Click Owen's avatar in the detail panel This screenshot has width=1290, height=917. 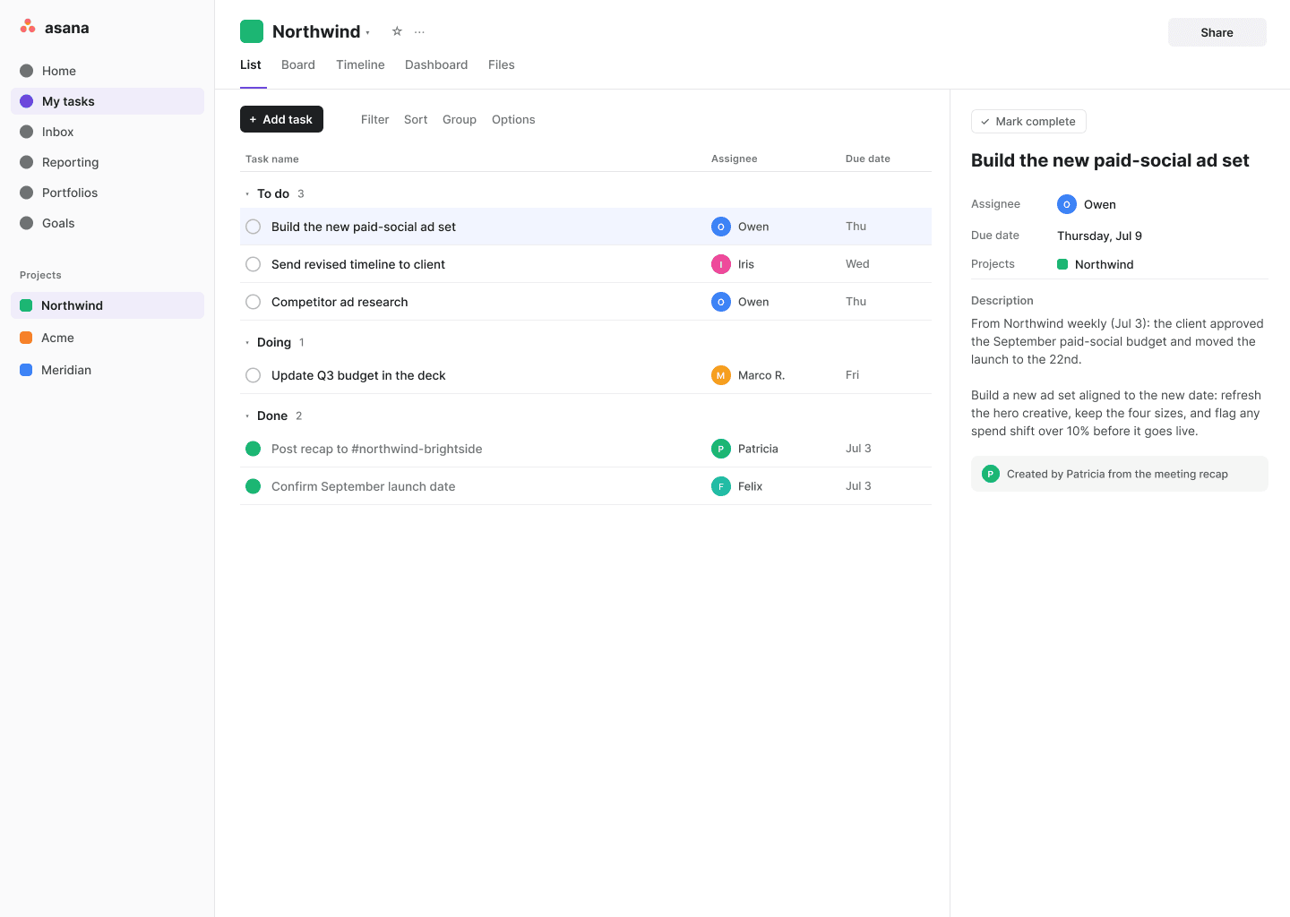click(x=1067, y=204)
